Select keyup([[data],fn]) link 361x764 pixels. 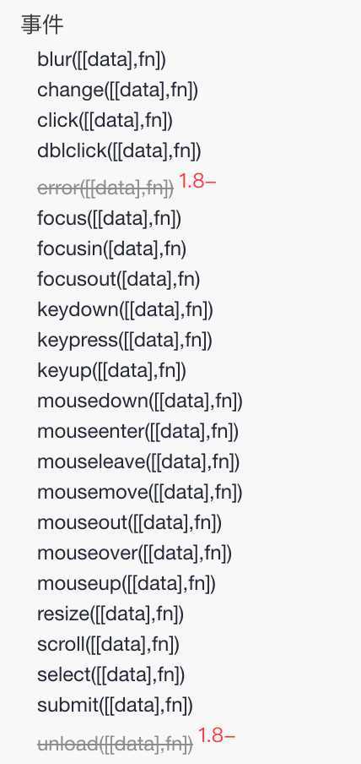[112, 371]
